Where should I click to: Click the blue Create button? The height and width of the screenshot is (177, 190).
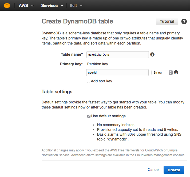[174, 170]
